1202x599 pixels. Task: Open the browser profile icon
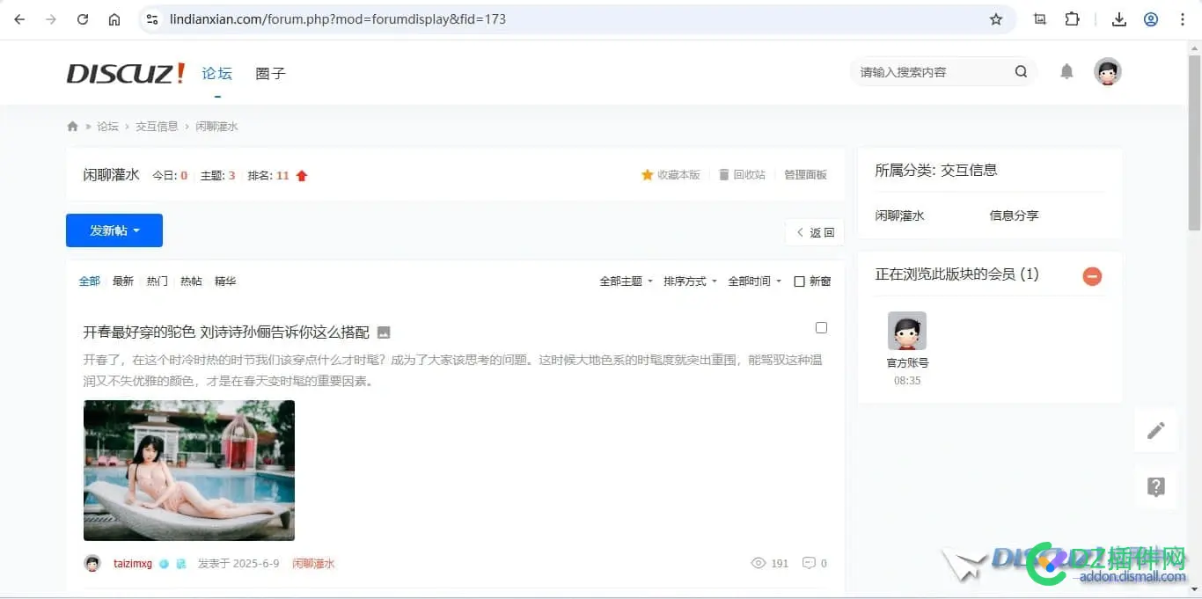click(1151, 19)
